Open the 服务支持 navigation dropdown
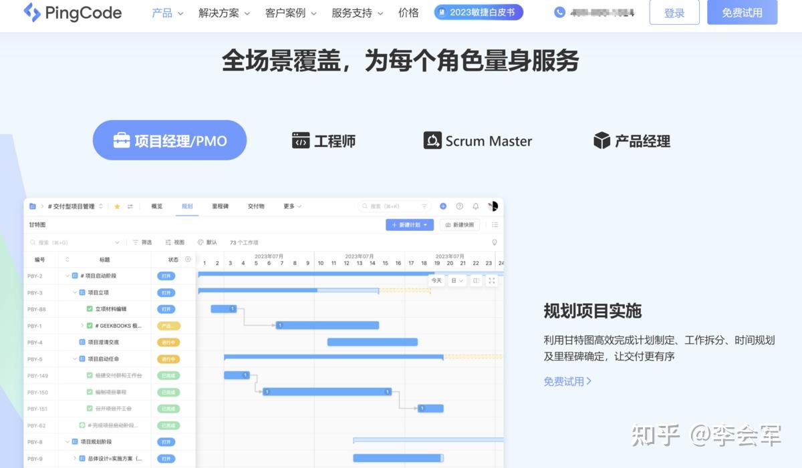The width and height of the screenshot is (802, 468). tap(358, 13)
